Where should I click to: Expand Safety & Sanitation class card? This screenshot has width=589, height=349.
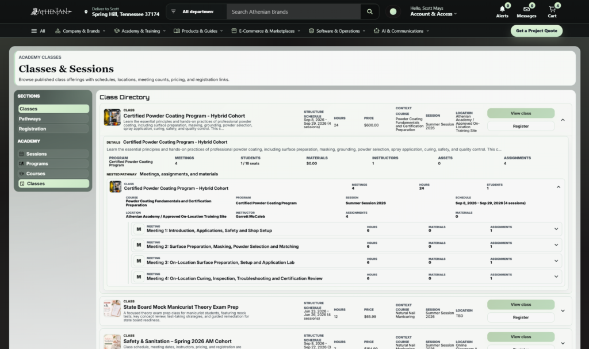pos(563,343)
